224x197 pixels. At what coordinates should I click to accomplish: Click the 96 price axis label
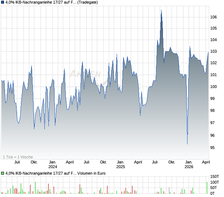tap(212, 135)
